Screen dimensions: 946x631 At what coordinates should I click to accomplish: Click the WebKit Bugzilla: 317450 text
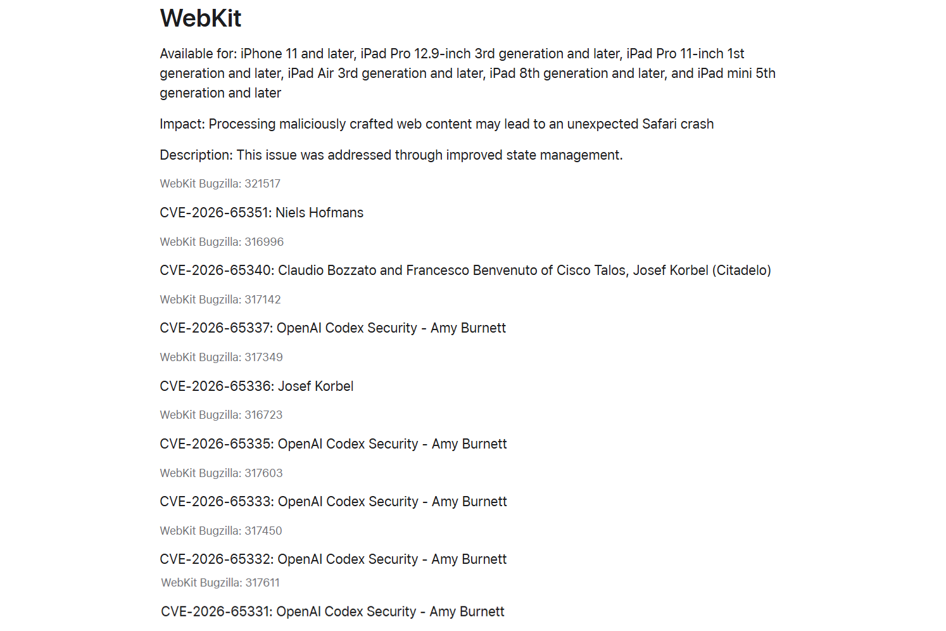(x=221, y=531)
